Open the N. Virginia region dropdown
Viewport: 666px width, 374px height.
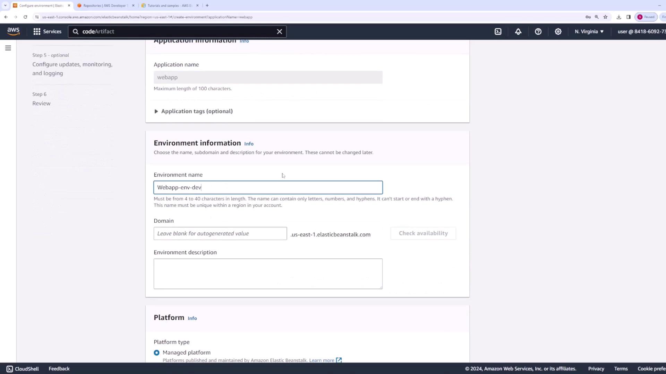[x=589, y=32]
